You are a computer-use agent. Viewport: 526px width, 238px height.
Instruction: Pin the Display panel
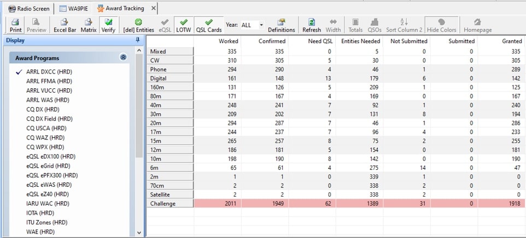pyautogui.click(x=138, y=40)
